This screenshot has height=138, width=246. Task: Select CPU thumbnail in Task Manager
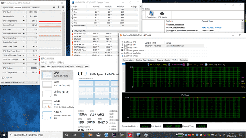click(x=47, y=75)
